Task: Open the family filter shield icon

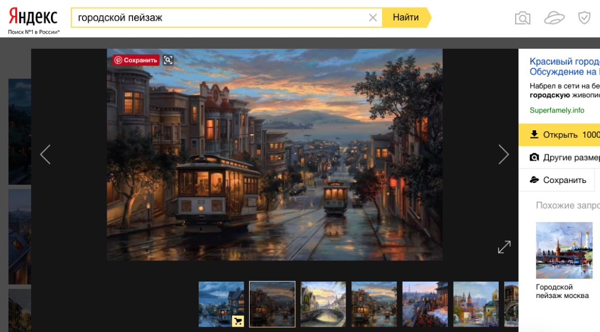Action: tap(584, 18)
